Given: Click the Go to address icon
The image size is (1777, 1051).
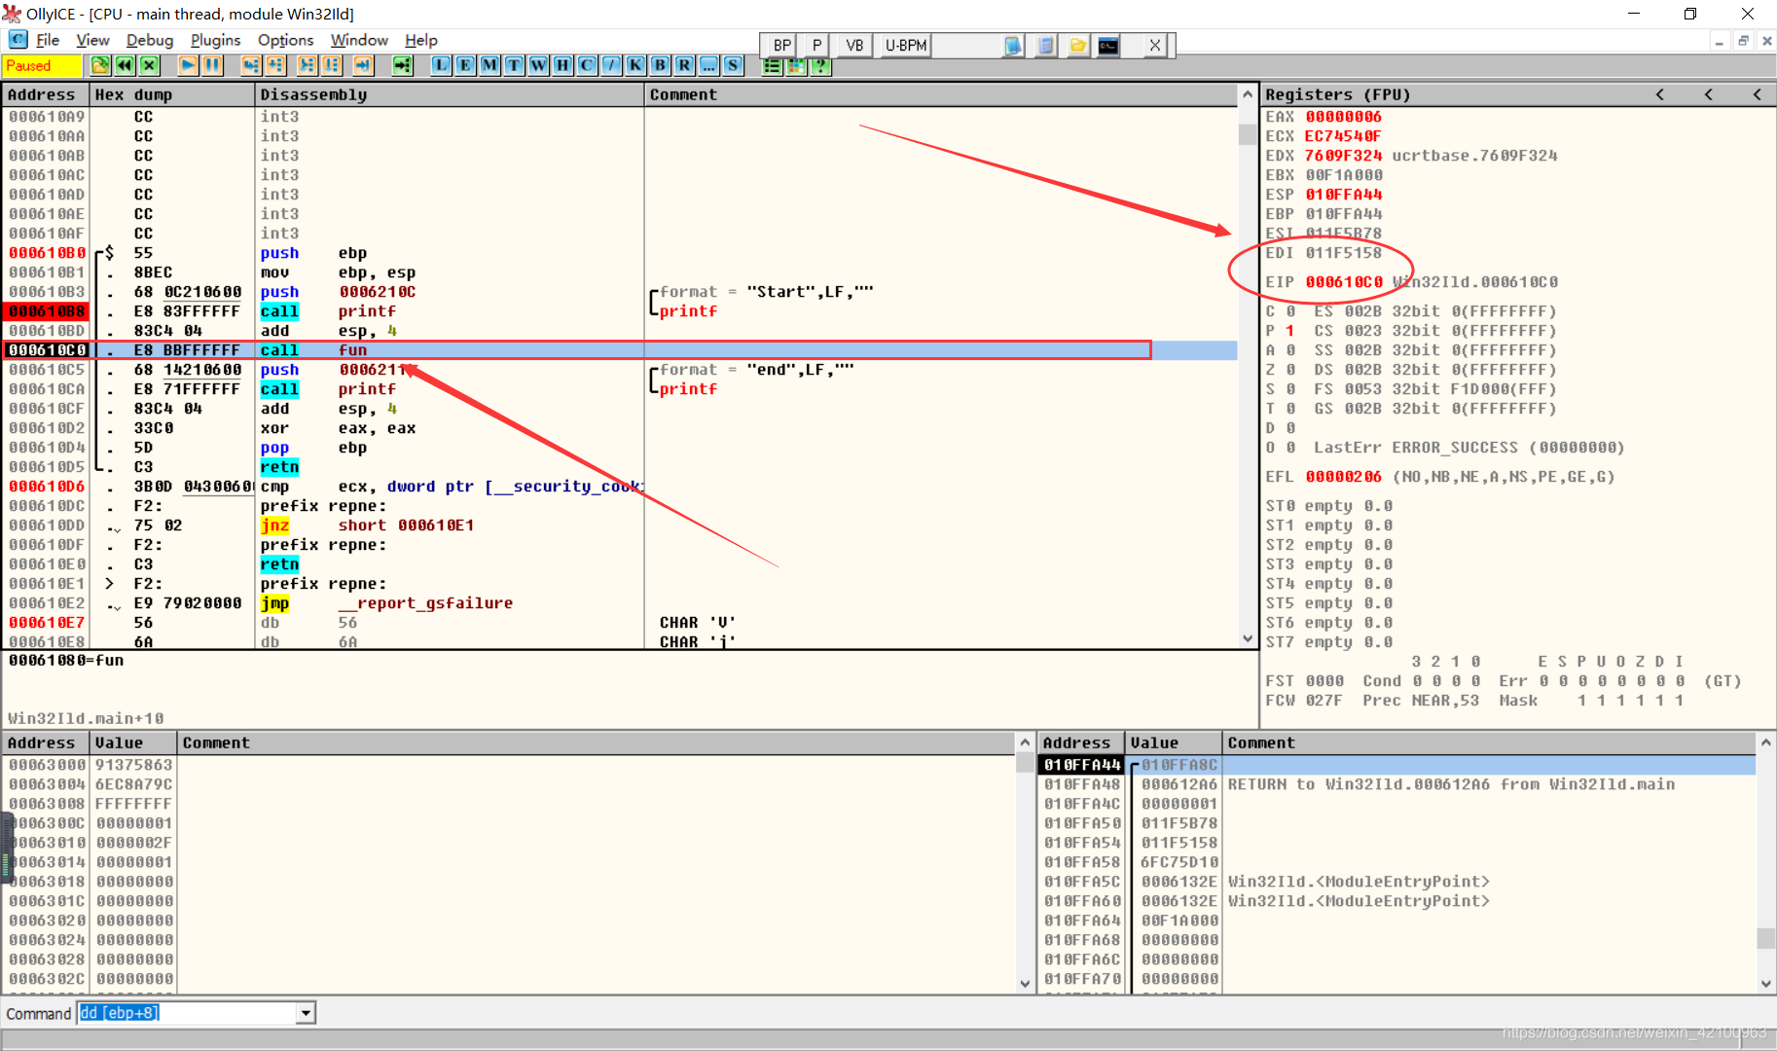Looking at the screenshot, I should 402,65.
